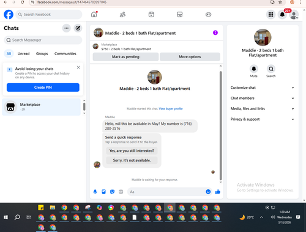Open the Facebook logo home link
The height and width of the screenshot is (232, 306).
(x=9, y=15)
